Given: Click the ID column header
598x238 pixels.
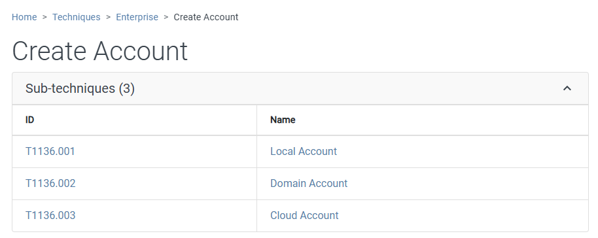Looking at the screenshot, I should click(29, 120).
